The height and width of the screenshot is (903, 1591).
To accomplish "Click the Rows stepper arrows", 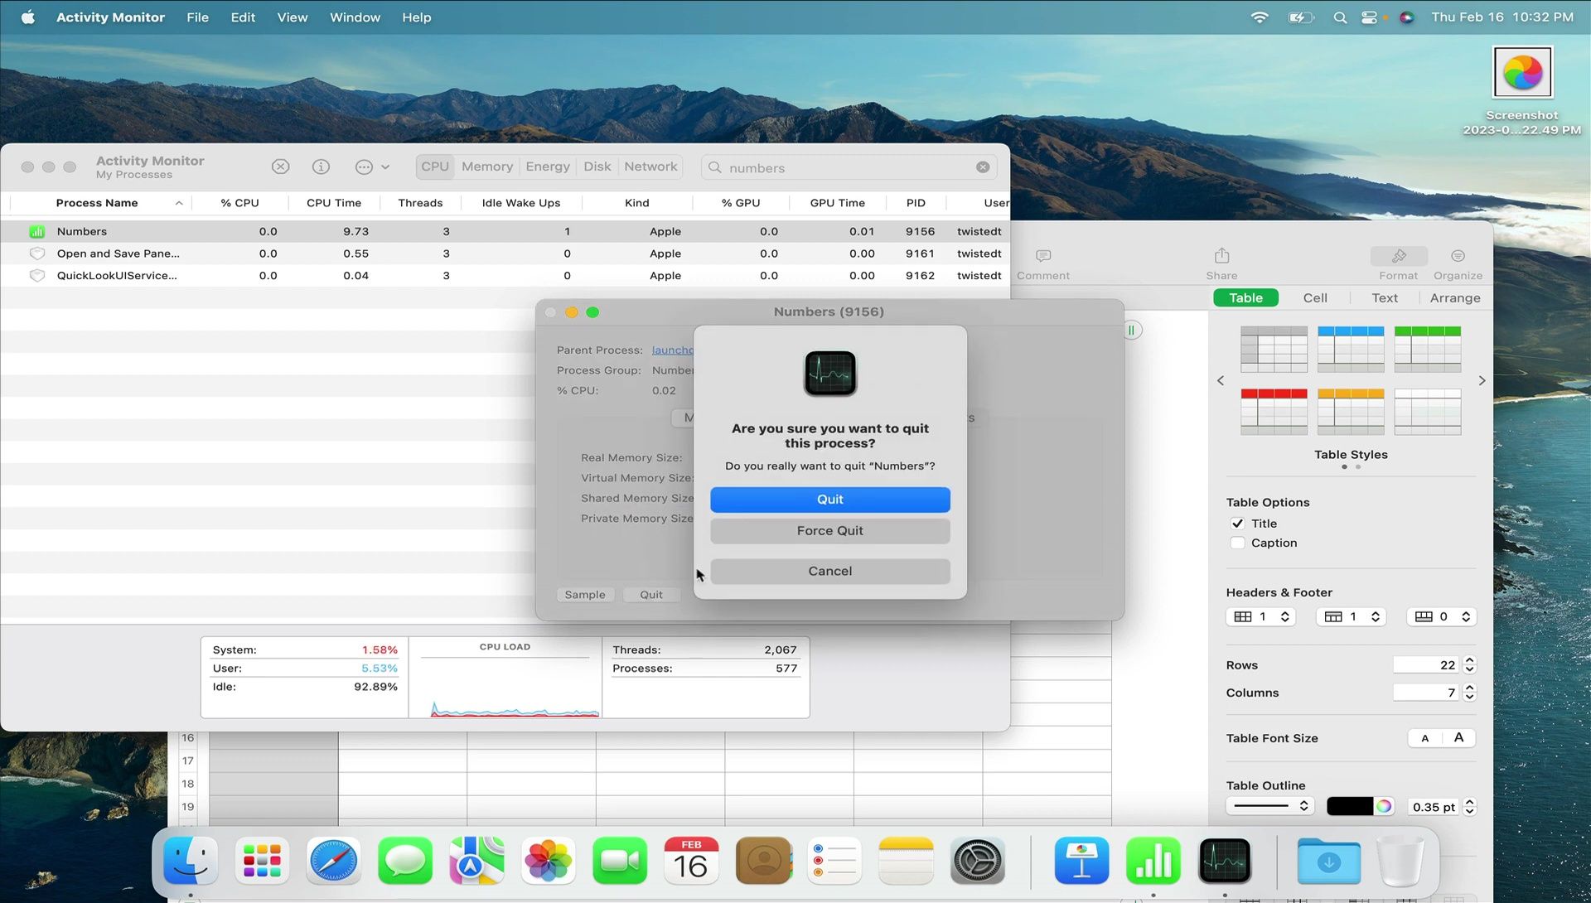I will point(1469,665).
